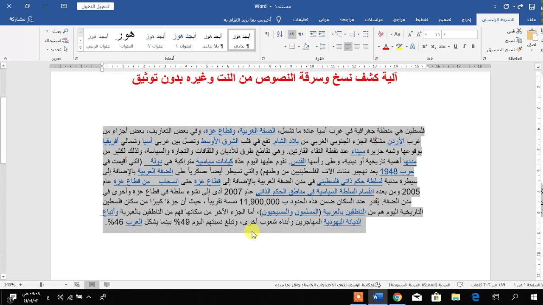Click the Borders button
The width and height of the screenshot is (543, 305).
pos(291,47)
